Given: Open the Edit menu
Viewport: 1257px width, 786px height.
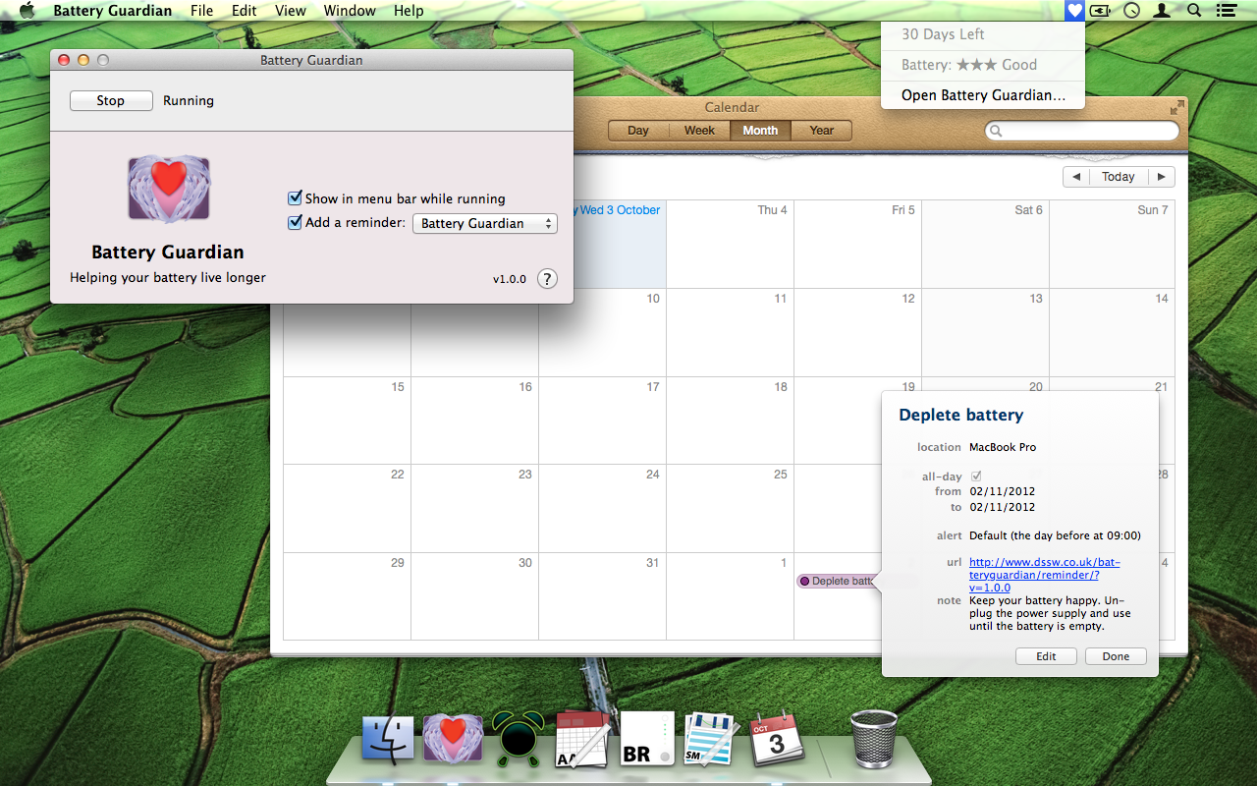Looking at the screenshot, I should (x=245, y=11).
